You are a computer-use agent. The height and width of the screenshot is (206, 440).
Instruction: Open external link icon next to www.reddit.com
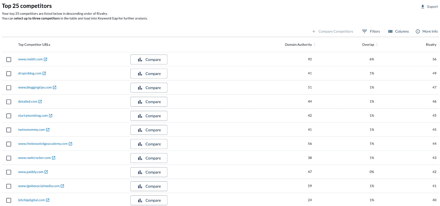46,59
